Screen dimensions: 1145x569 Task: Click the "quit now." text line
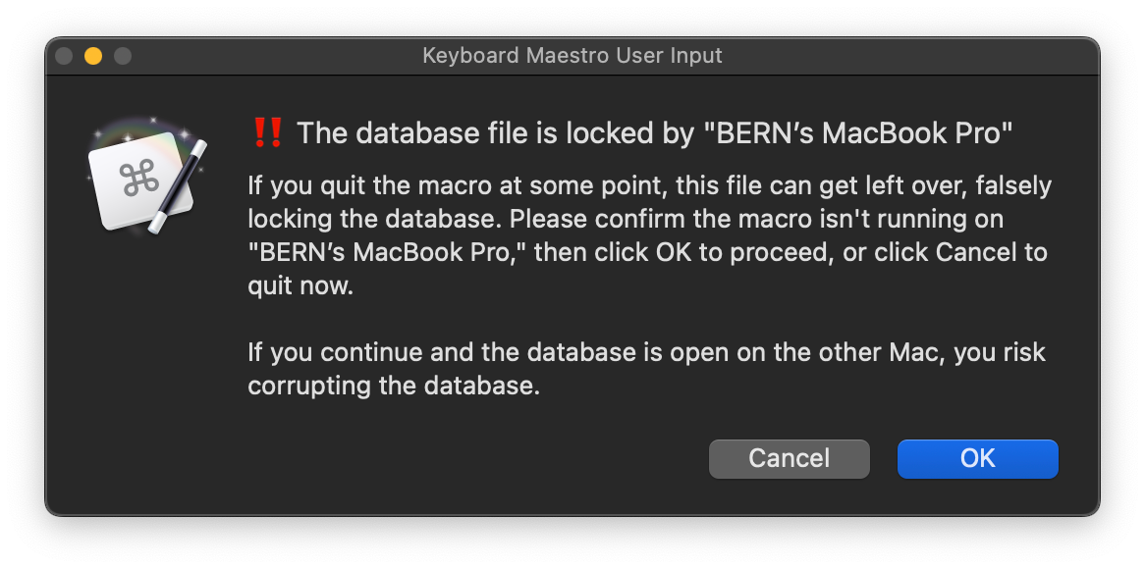[299, 285]
